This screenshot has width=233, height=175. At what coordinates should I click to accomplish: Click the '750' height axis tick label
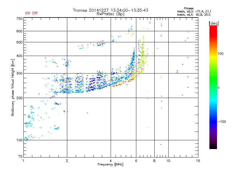19,19
